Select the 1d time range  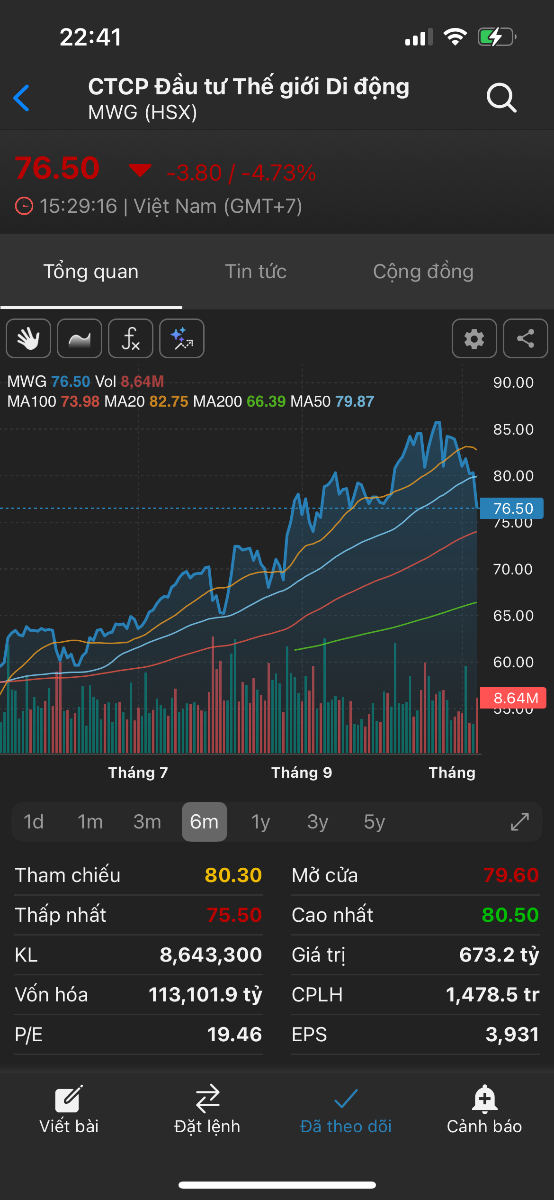34,822
